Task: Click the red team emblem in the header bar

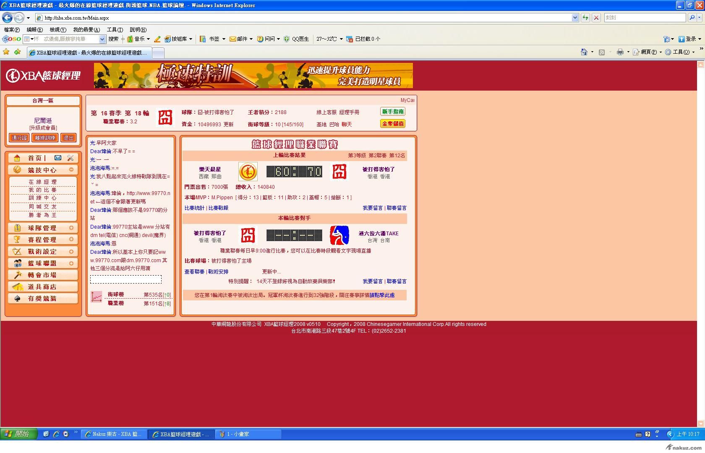Action: [165, 117]
